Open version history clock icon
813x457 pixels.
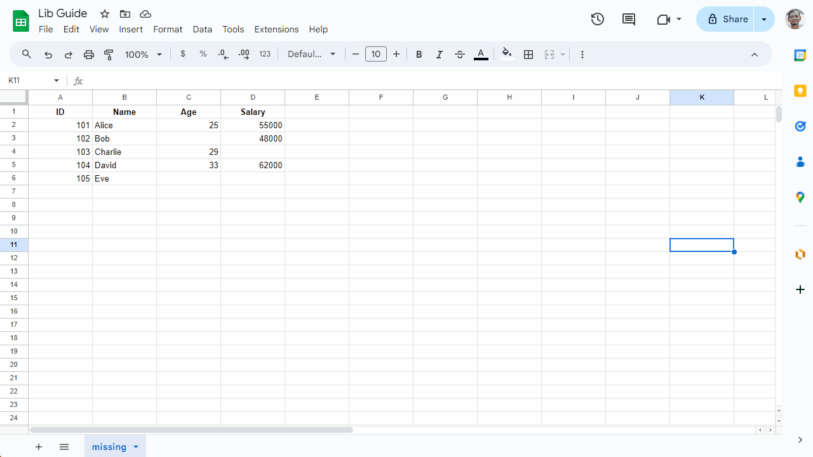(597, 19)
